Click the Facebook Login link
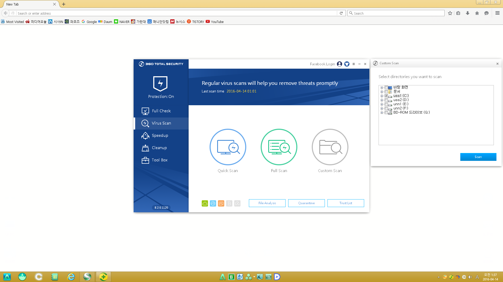Viewport: 503px width, 282px height. point(322,64)
